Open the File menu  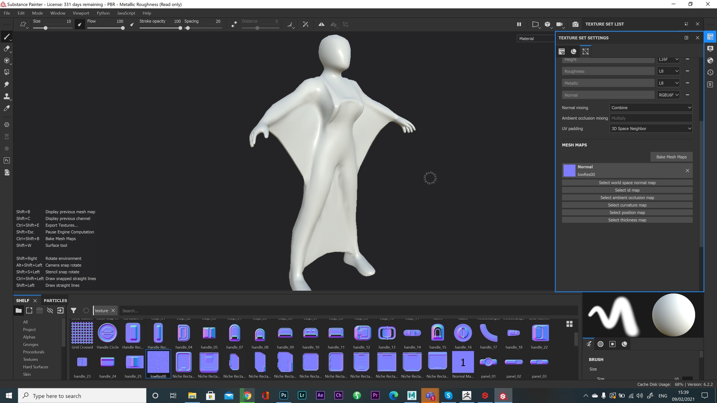[7, 13]
